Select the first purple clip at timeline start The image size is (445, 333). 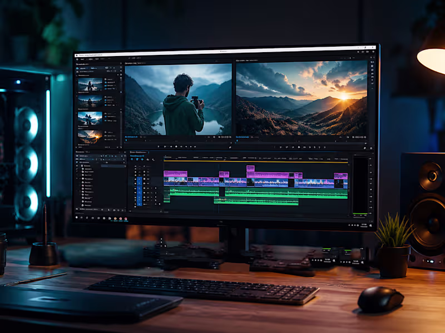point(175,174)
